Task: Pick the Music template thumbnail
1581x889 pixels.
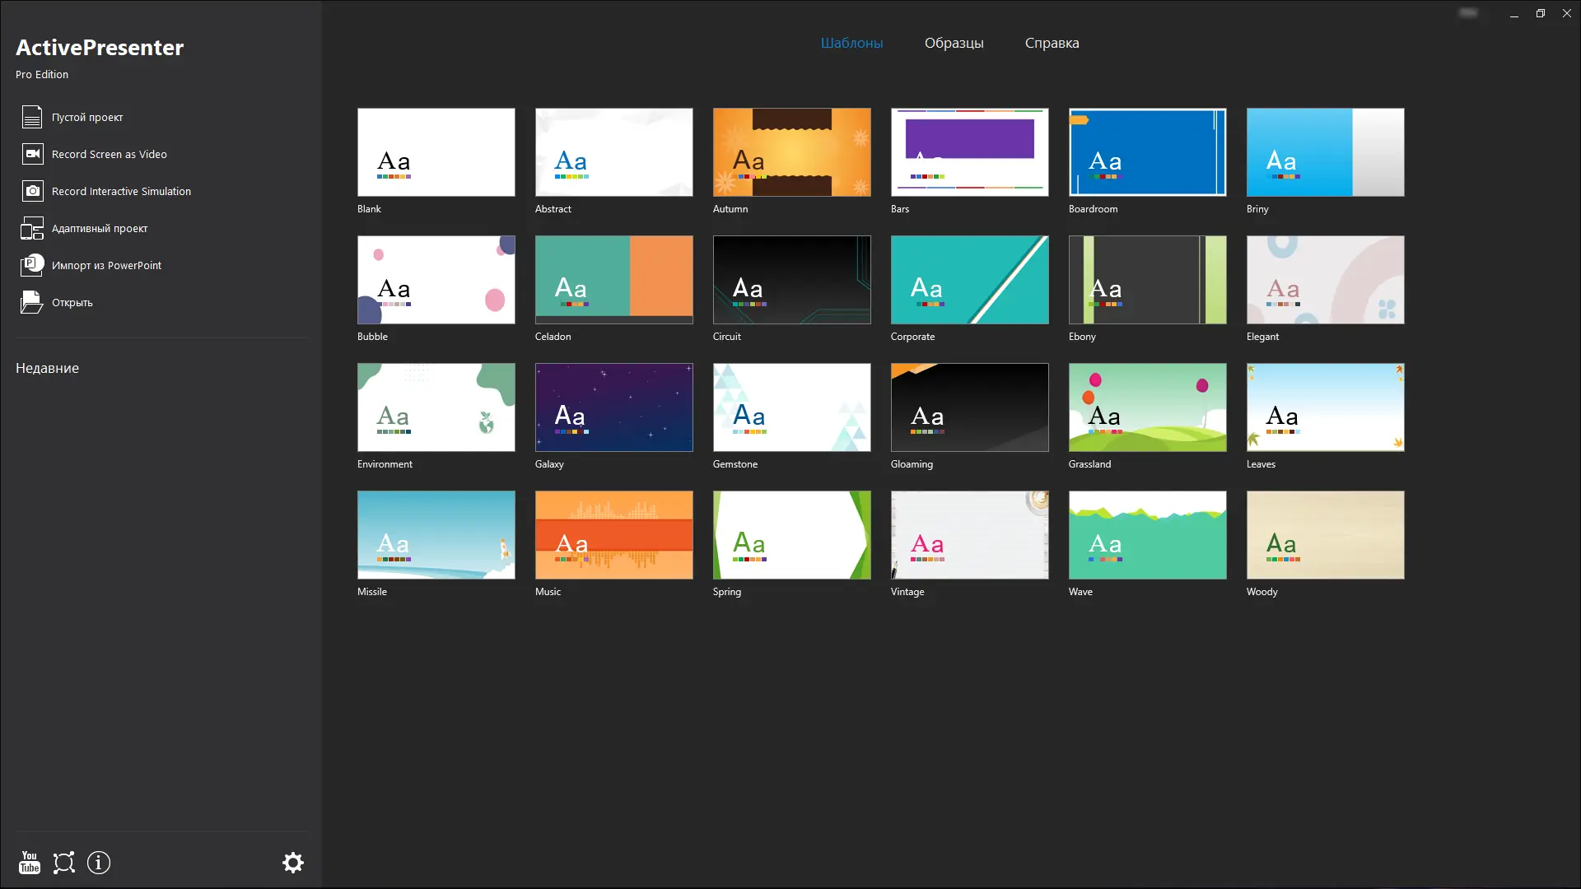Action: tap(613, 535)
